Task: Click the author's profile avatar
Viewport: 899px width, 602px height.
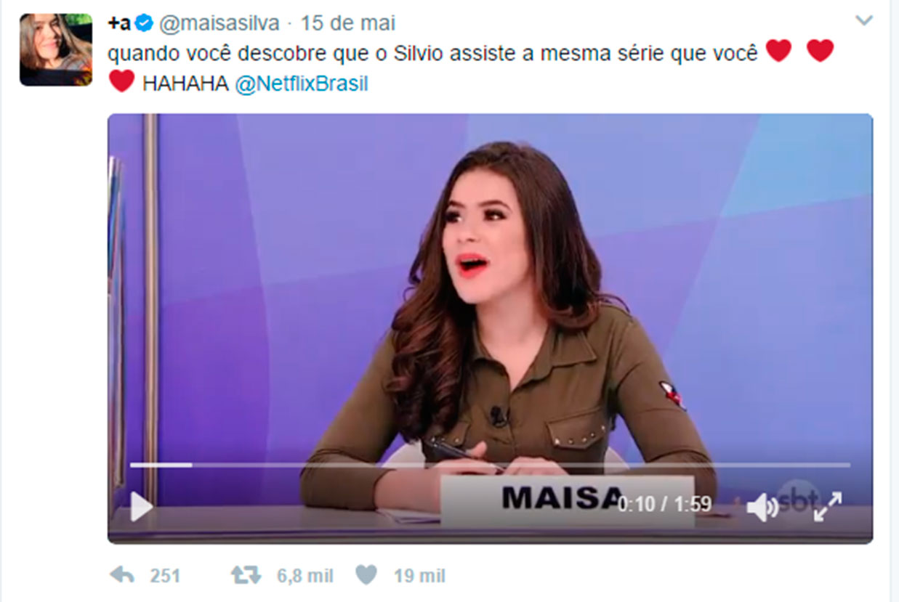Action: point(56,49)
